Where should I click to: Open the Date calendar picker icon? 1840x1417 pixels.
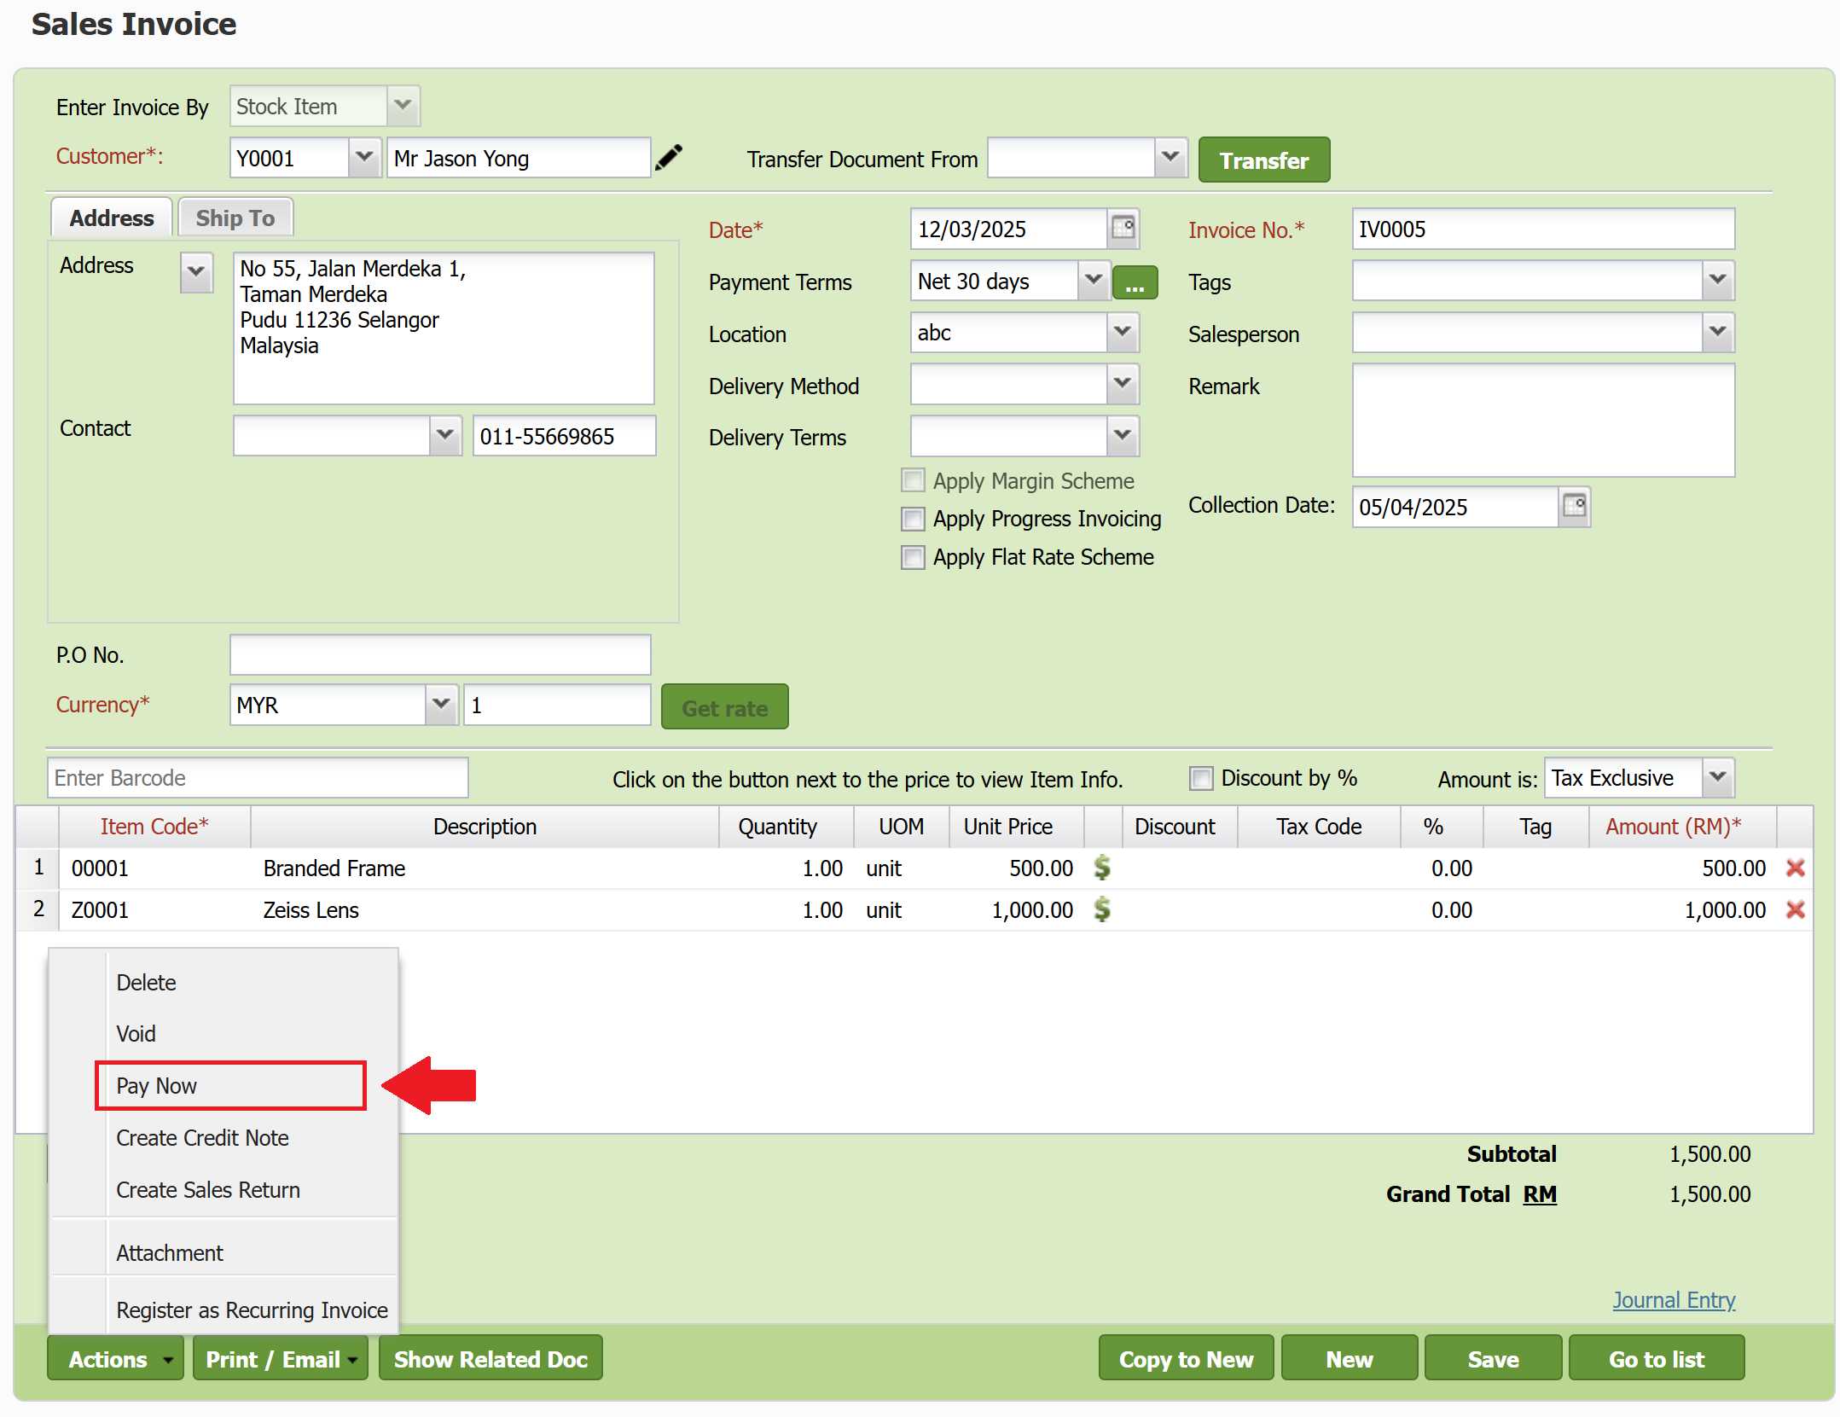point(1123,229)
